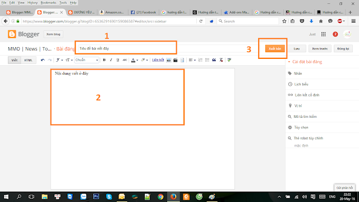Open text alignment dropdown
The width and height of the screenshot is (359, 202).
click(x=192, y=60)
